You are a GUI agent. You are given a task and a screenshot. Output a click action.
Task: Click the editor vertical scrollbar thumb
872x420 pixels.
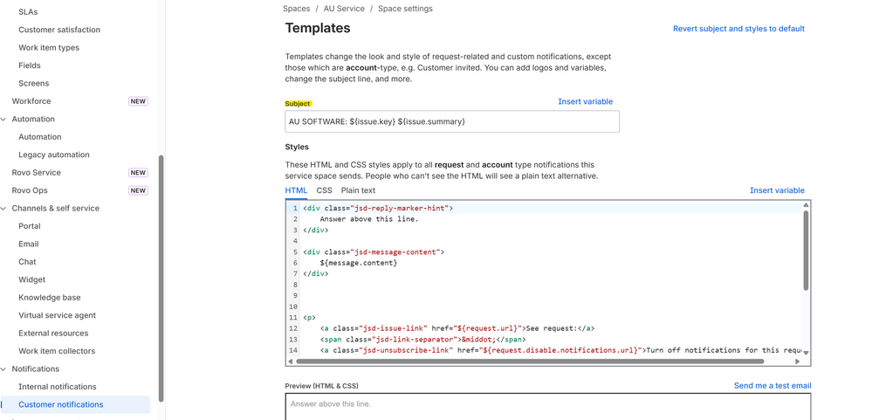tap(806, 251)
